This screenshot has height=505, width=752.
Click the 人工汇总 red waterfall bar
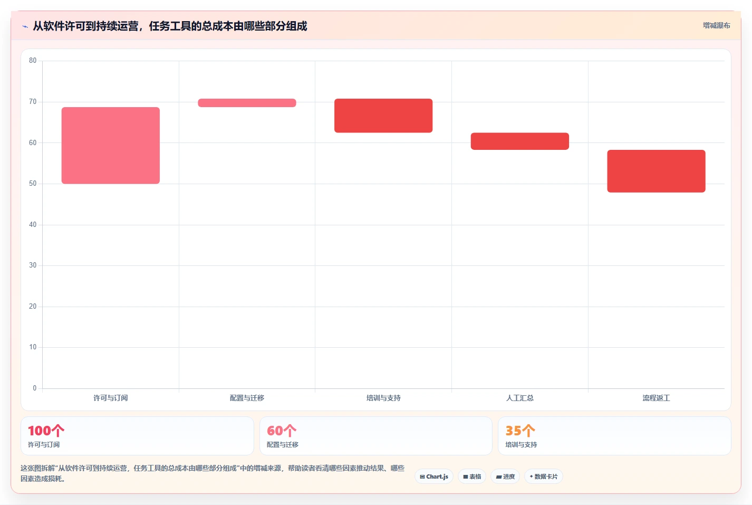(x=520, y=141)
